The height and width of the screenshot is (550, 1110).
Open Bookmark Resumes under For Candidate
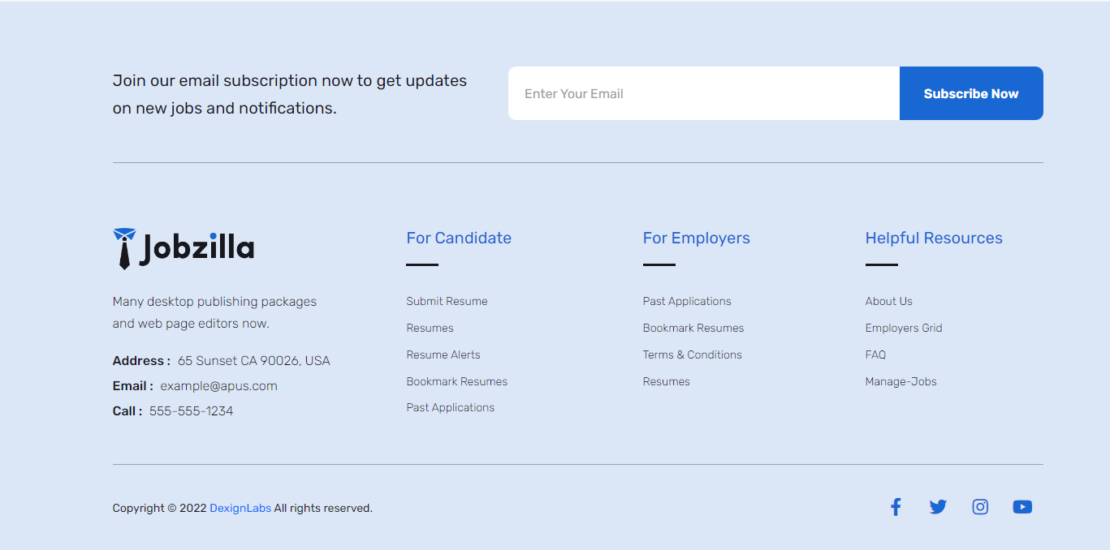click(x=456, y=381)
